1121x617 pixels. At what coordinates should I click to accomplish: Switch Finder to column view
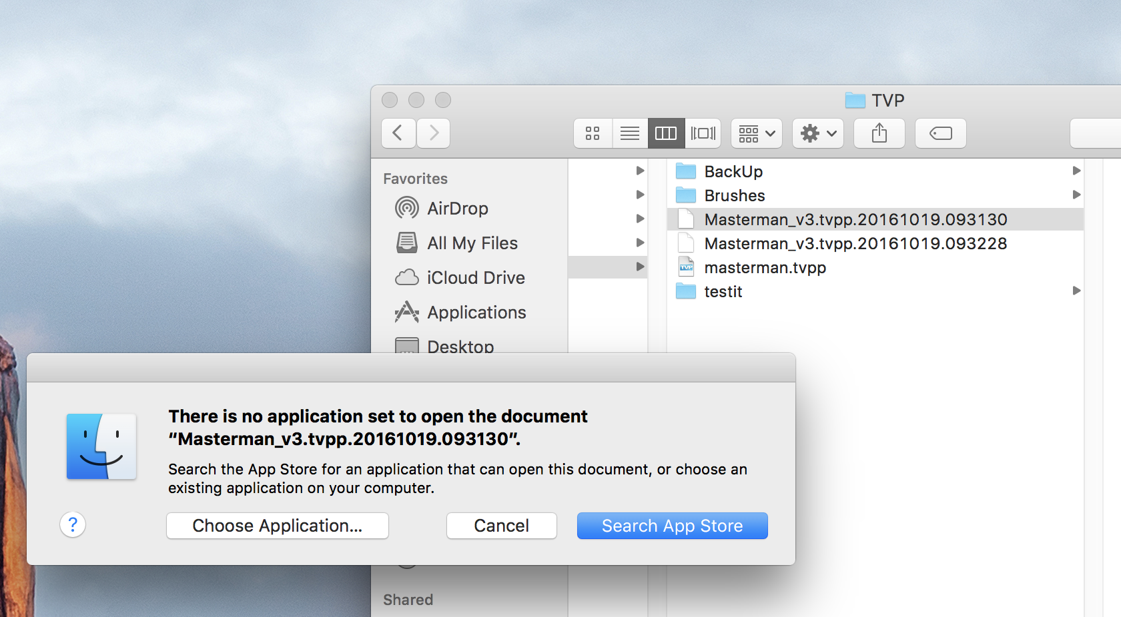tap(666, 133)
